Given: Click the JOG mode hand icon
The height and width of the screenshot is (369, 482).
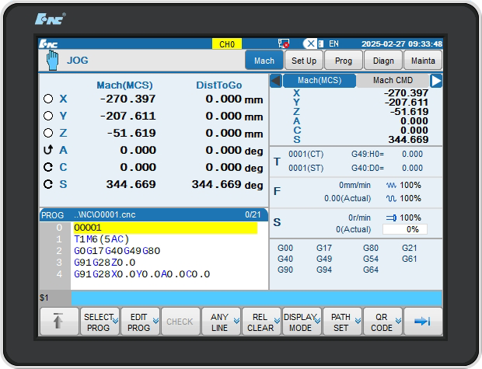Looking at the screenshot, I should (x=51, y=60).
